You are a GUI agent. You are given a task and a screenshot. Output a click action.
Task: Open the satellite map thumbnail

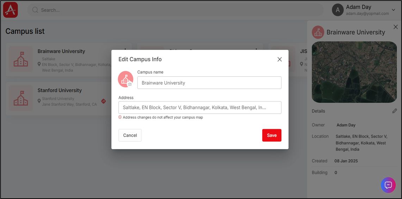[354, 72]
